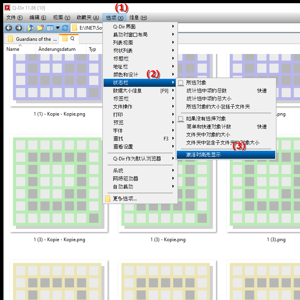Click the new folder icon in toolbar

click(x=40, y=28)
